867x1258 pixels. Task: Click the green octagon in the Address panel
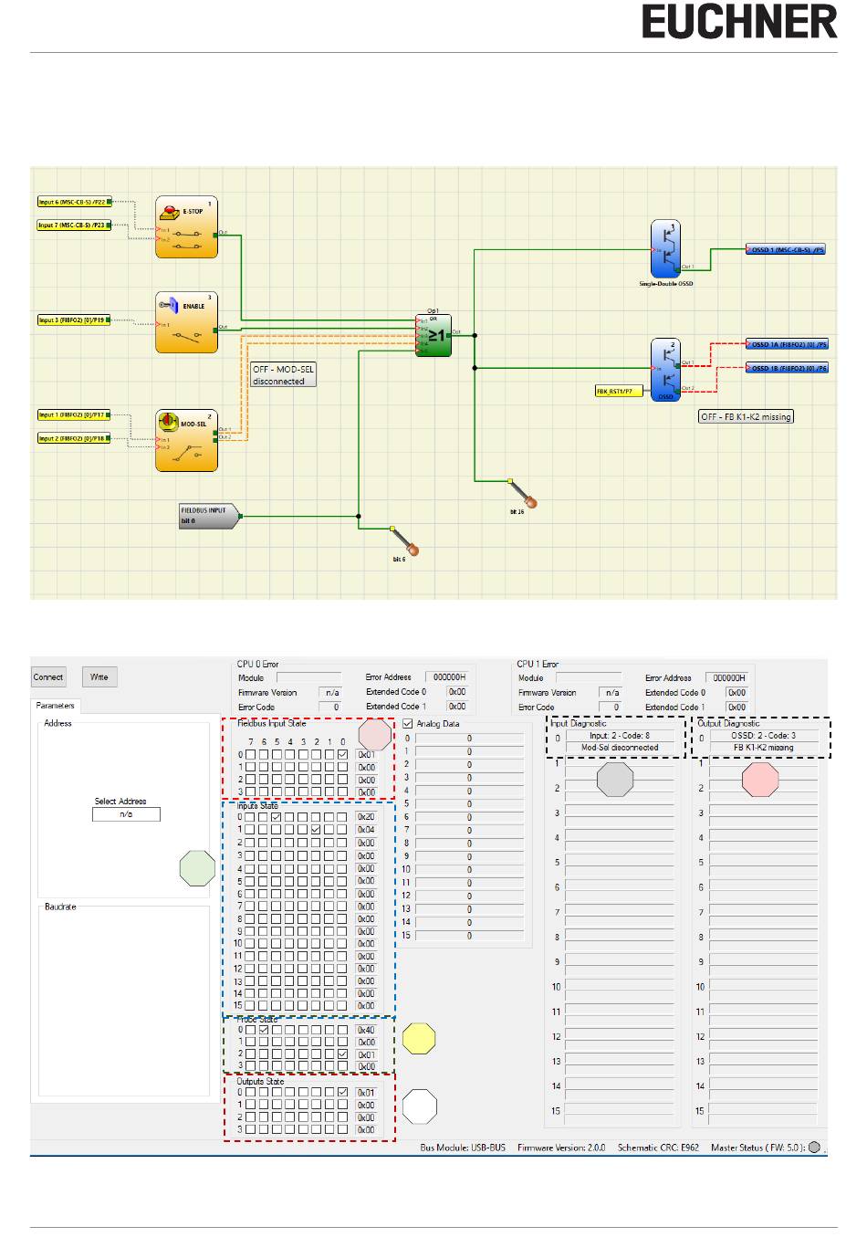197,867
